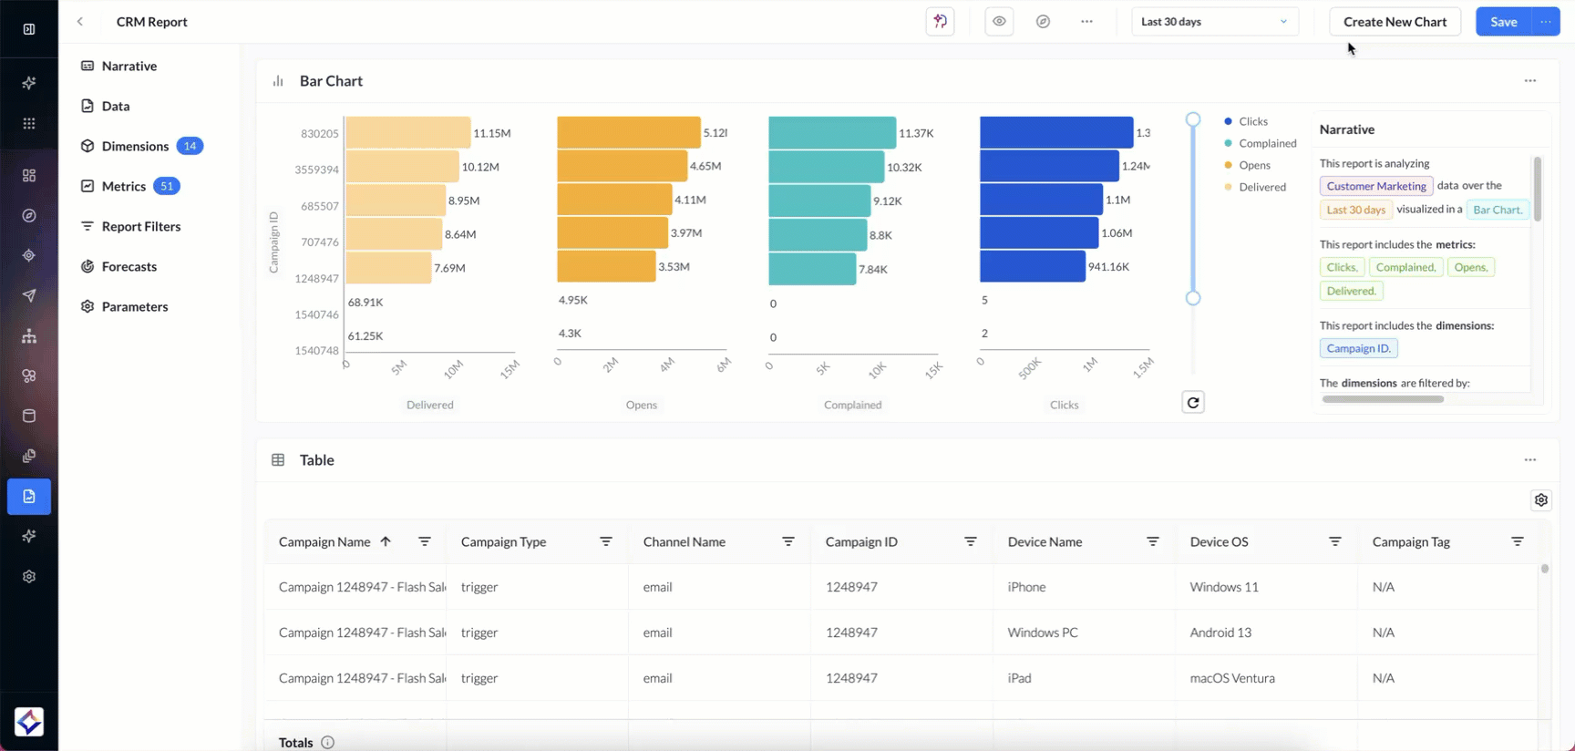This screenshot has width=1575, height=751.
Task: Click filter icon on Device Name column
Action: point(1152,541)
